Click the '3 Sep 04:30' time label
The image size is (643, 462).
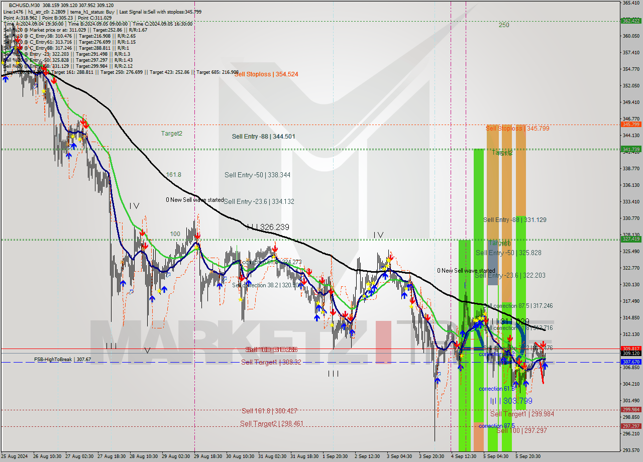tap(399, 457)
